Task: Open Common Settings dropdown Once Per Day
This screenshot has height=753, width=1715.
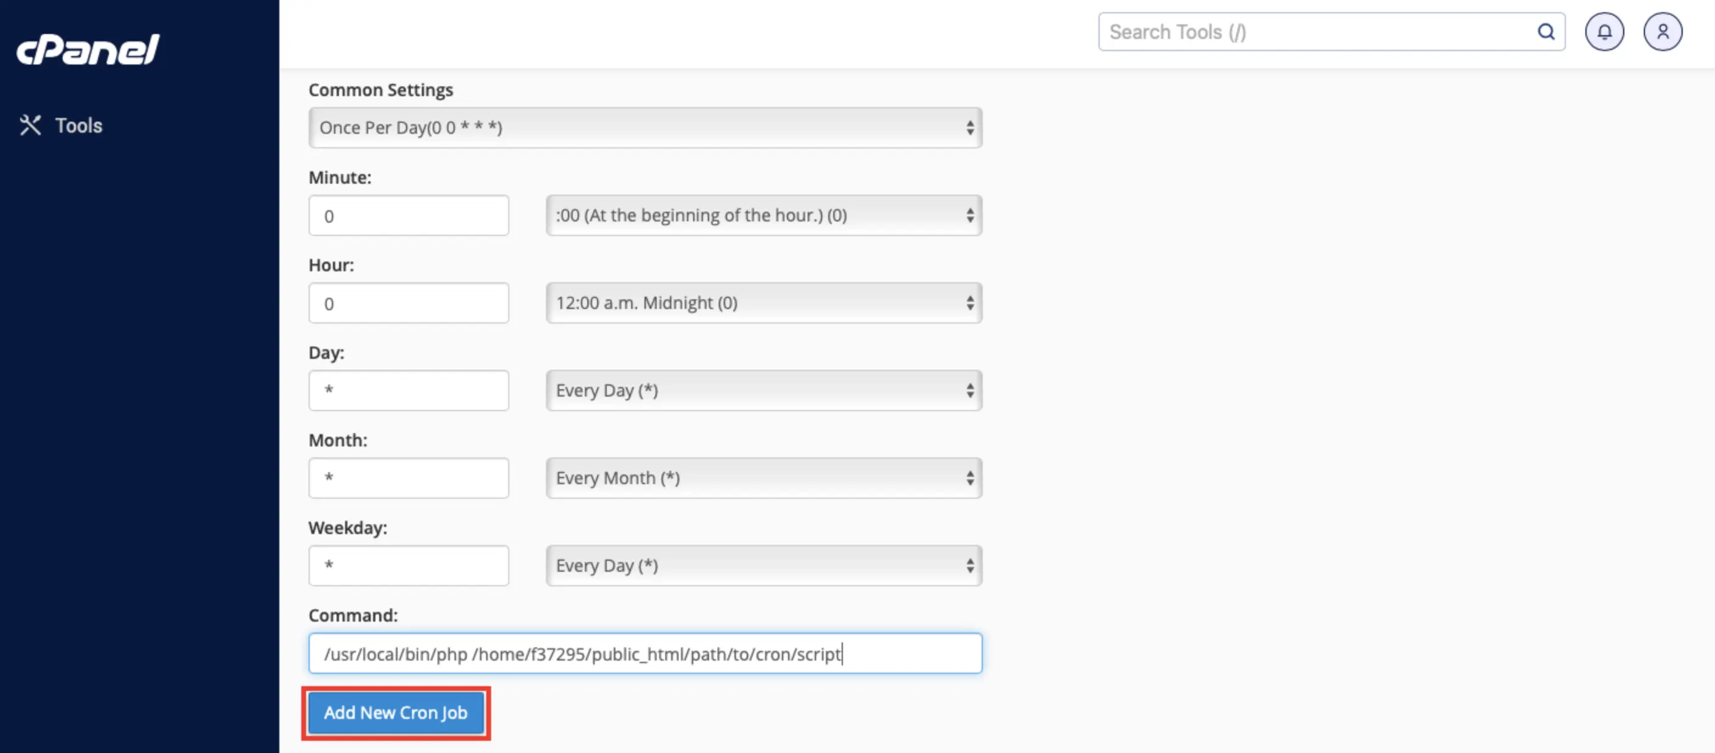Action: (645, 128)
